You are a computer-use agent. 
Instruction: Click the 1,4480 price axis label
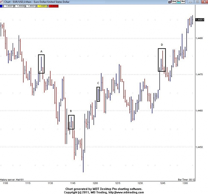pos(199,38)
